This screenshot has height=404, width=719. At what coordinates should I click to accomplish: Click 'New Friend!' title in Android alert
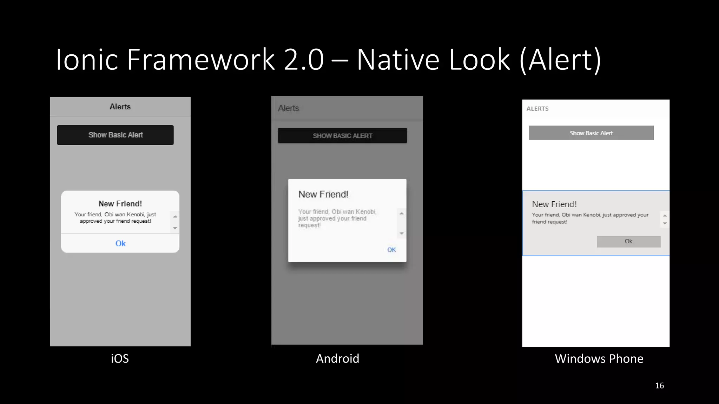323,194
